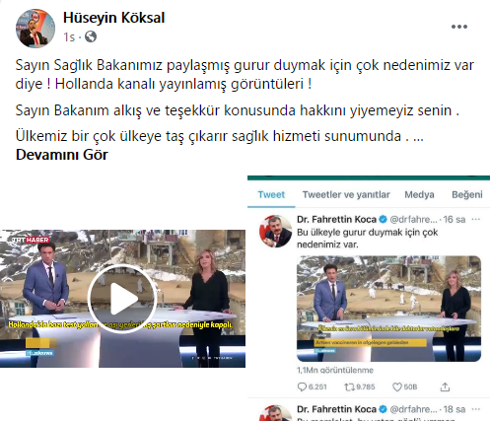This screenshot has height=421, width=490.
Task: Click the blue verified badge beside Koca
Action: pyautogui.click(x=383, y=219)
